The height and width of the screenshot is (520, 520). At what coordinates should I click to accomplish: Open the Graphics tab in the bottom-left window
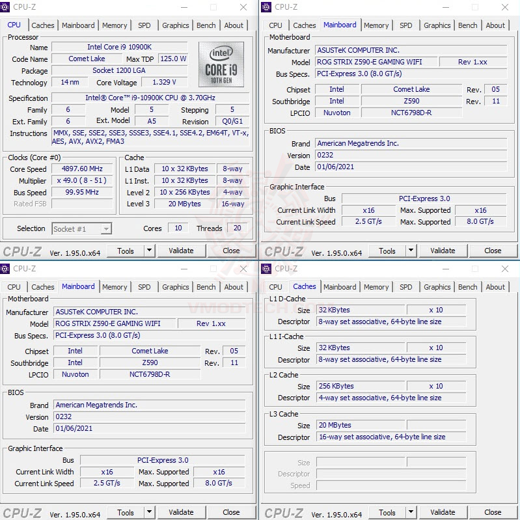176,287
